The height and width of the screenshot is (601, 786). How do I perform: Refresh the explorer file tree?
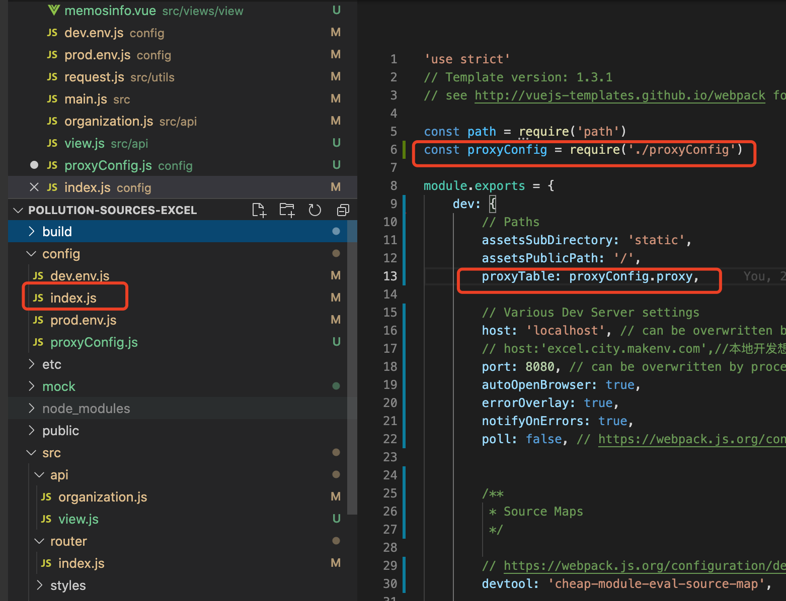[315, 210]
